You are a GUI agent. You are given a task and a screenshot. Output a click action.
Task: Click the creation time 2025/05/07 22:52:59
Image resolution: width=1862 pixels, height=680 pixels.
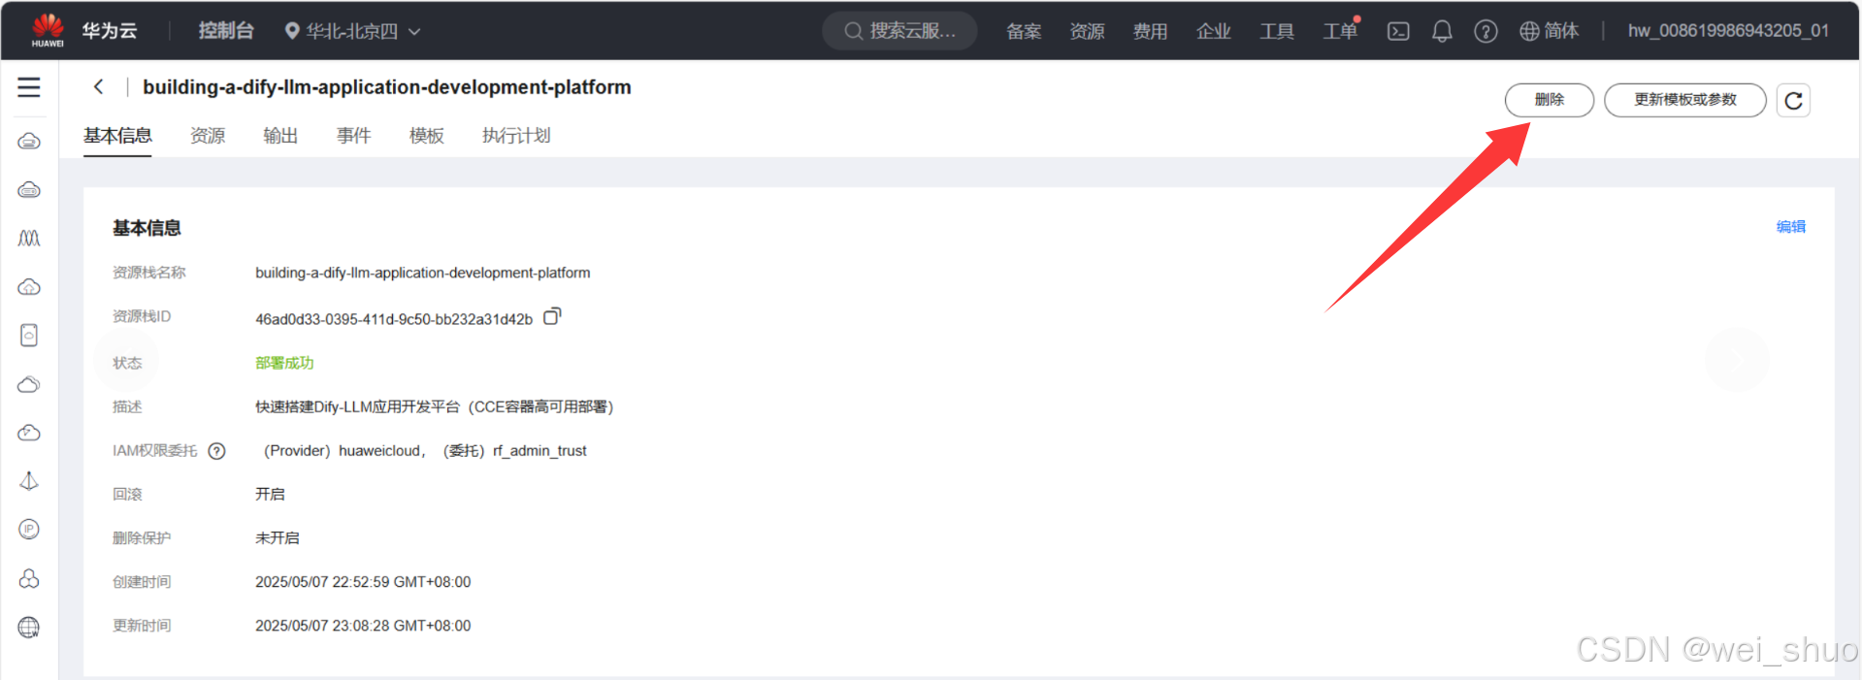pyautogui.click(x=363, y=582)
